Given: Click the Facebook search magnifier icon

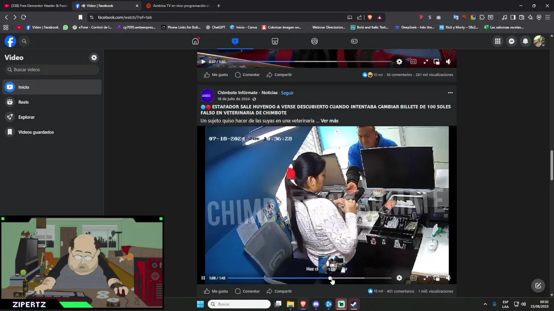Looking at the screenshot, I should click(24, 41).
